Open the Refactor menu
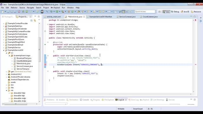The width and height of the screenshot is (203, 114). 14,8
